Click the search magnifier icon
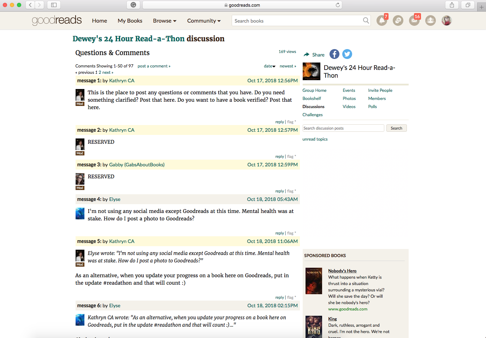The width and height of the screenshot is (486, 338). click(366, 21)
